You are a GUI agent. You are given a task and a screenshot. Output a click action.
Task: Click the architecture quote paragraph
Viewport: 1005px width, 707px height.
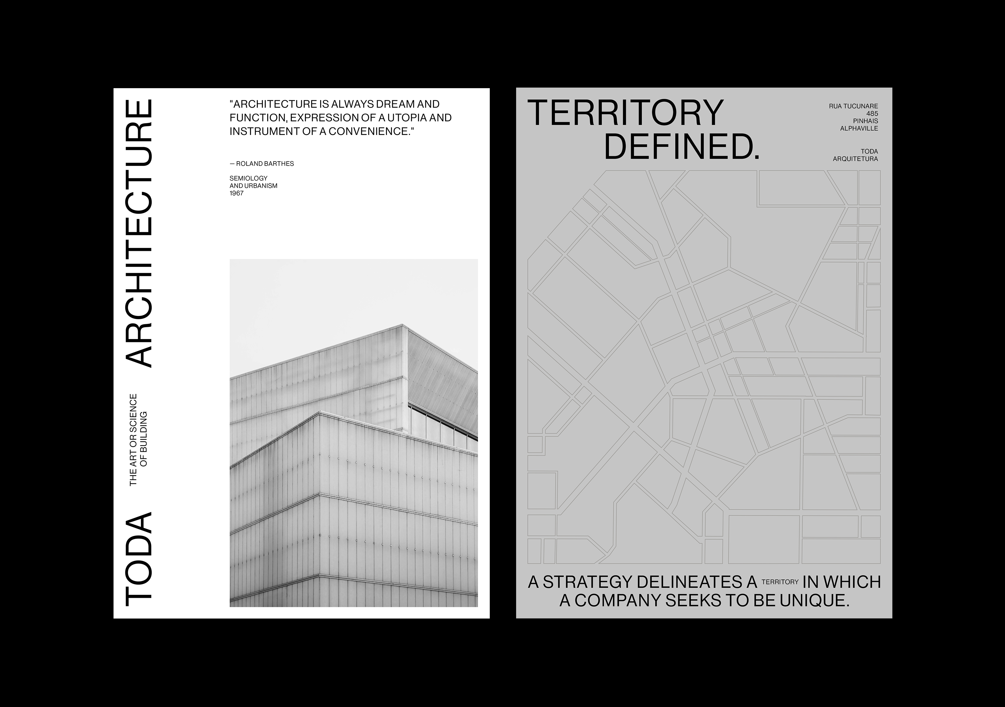tap(340, 118)
